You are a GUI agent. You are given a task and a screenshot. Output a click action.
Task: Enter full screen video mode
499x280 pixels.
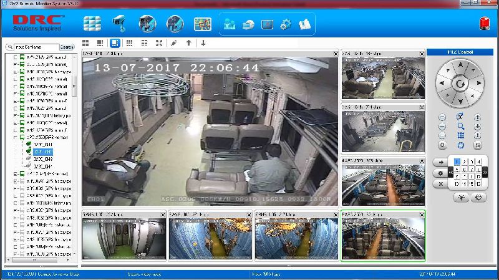pyautogui.click(x=159, y=43)
